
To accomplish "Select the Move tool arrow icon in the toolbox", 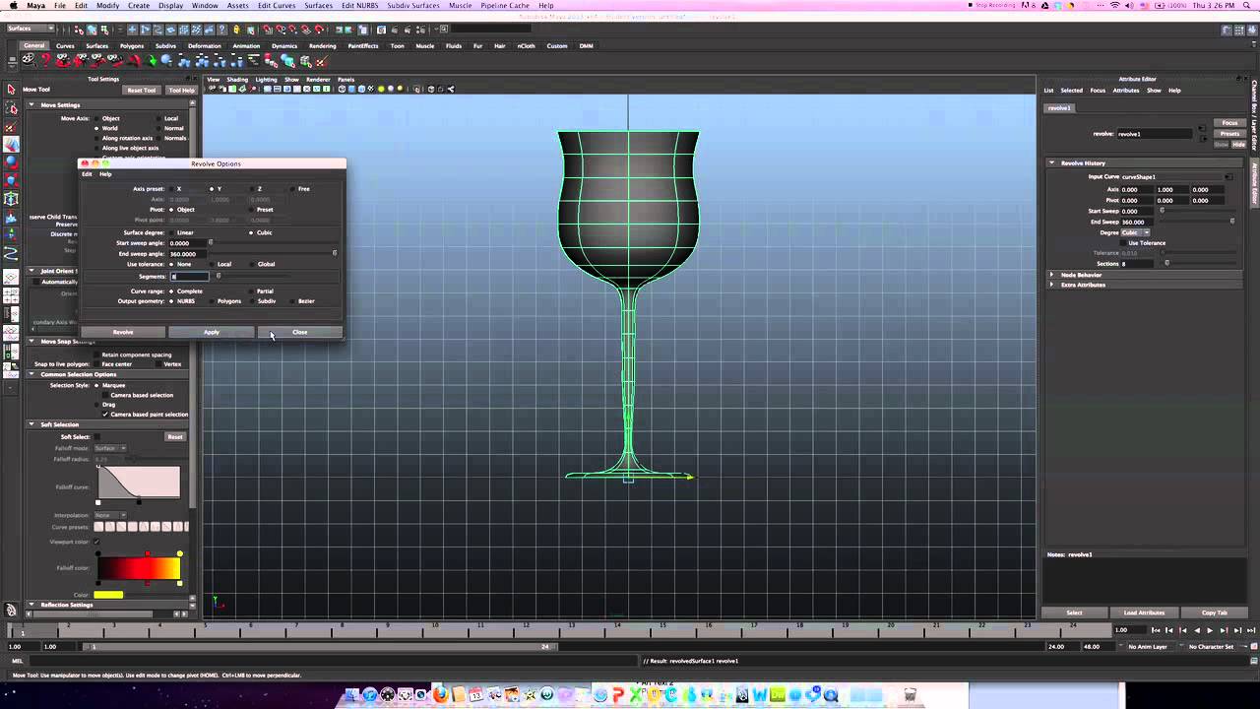I will click(11, 145).
